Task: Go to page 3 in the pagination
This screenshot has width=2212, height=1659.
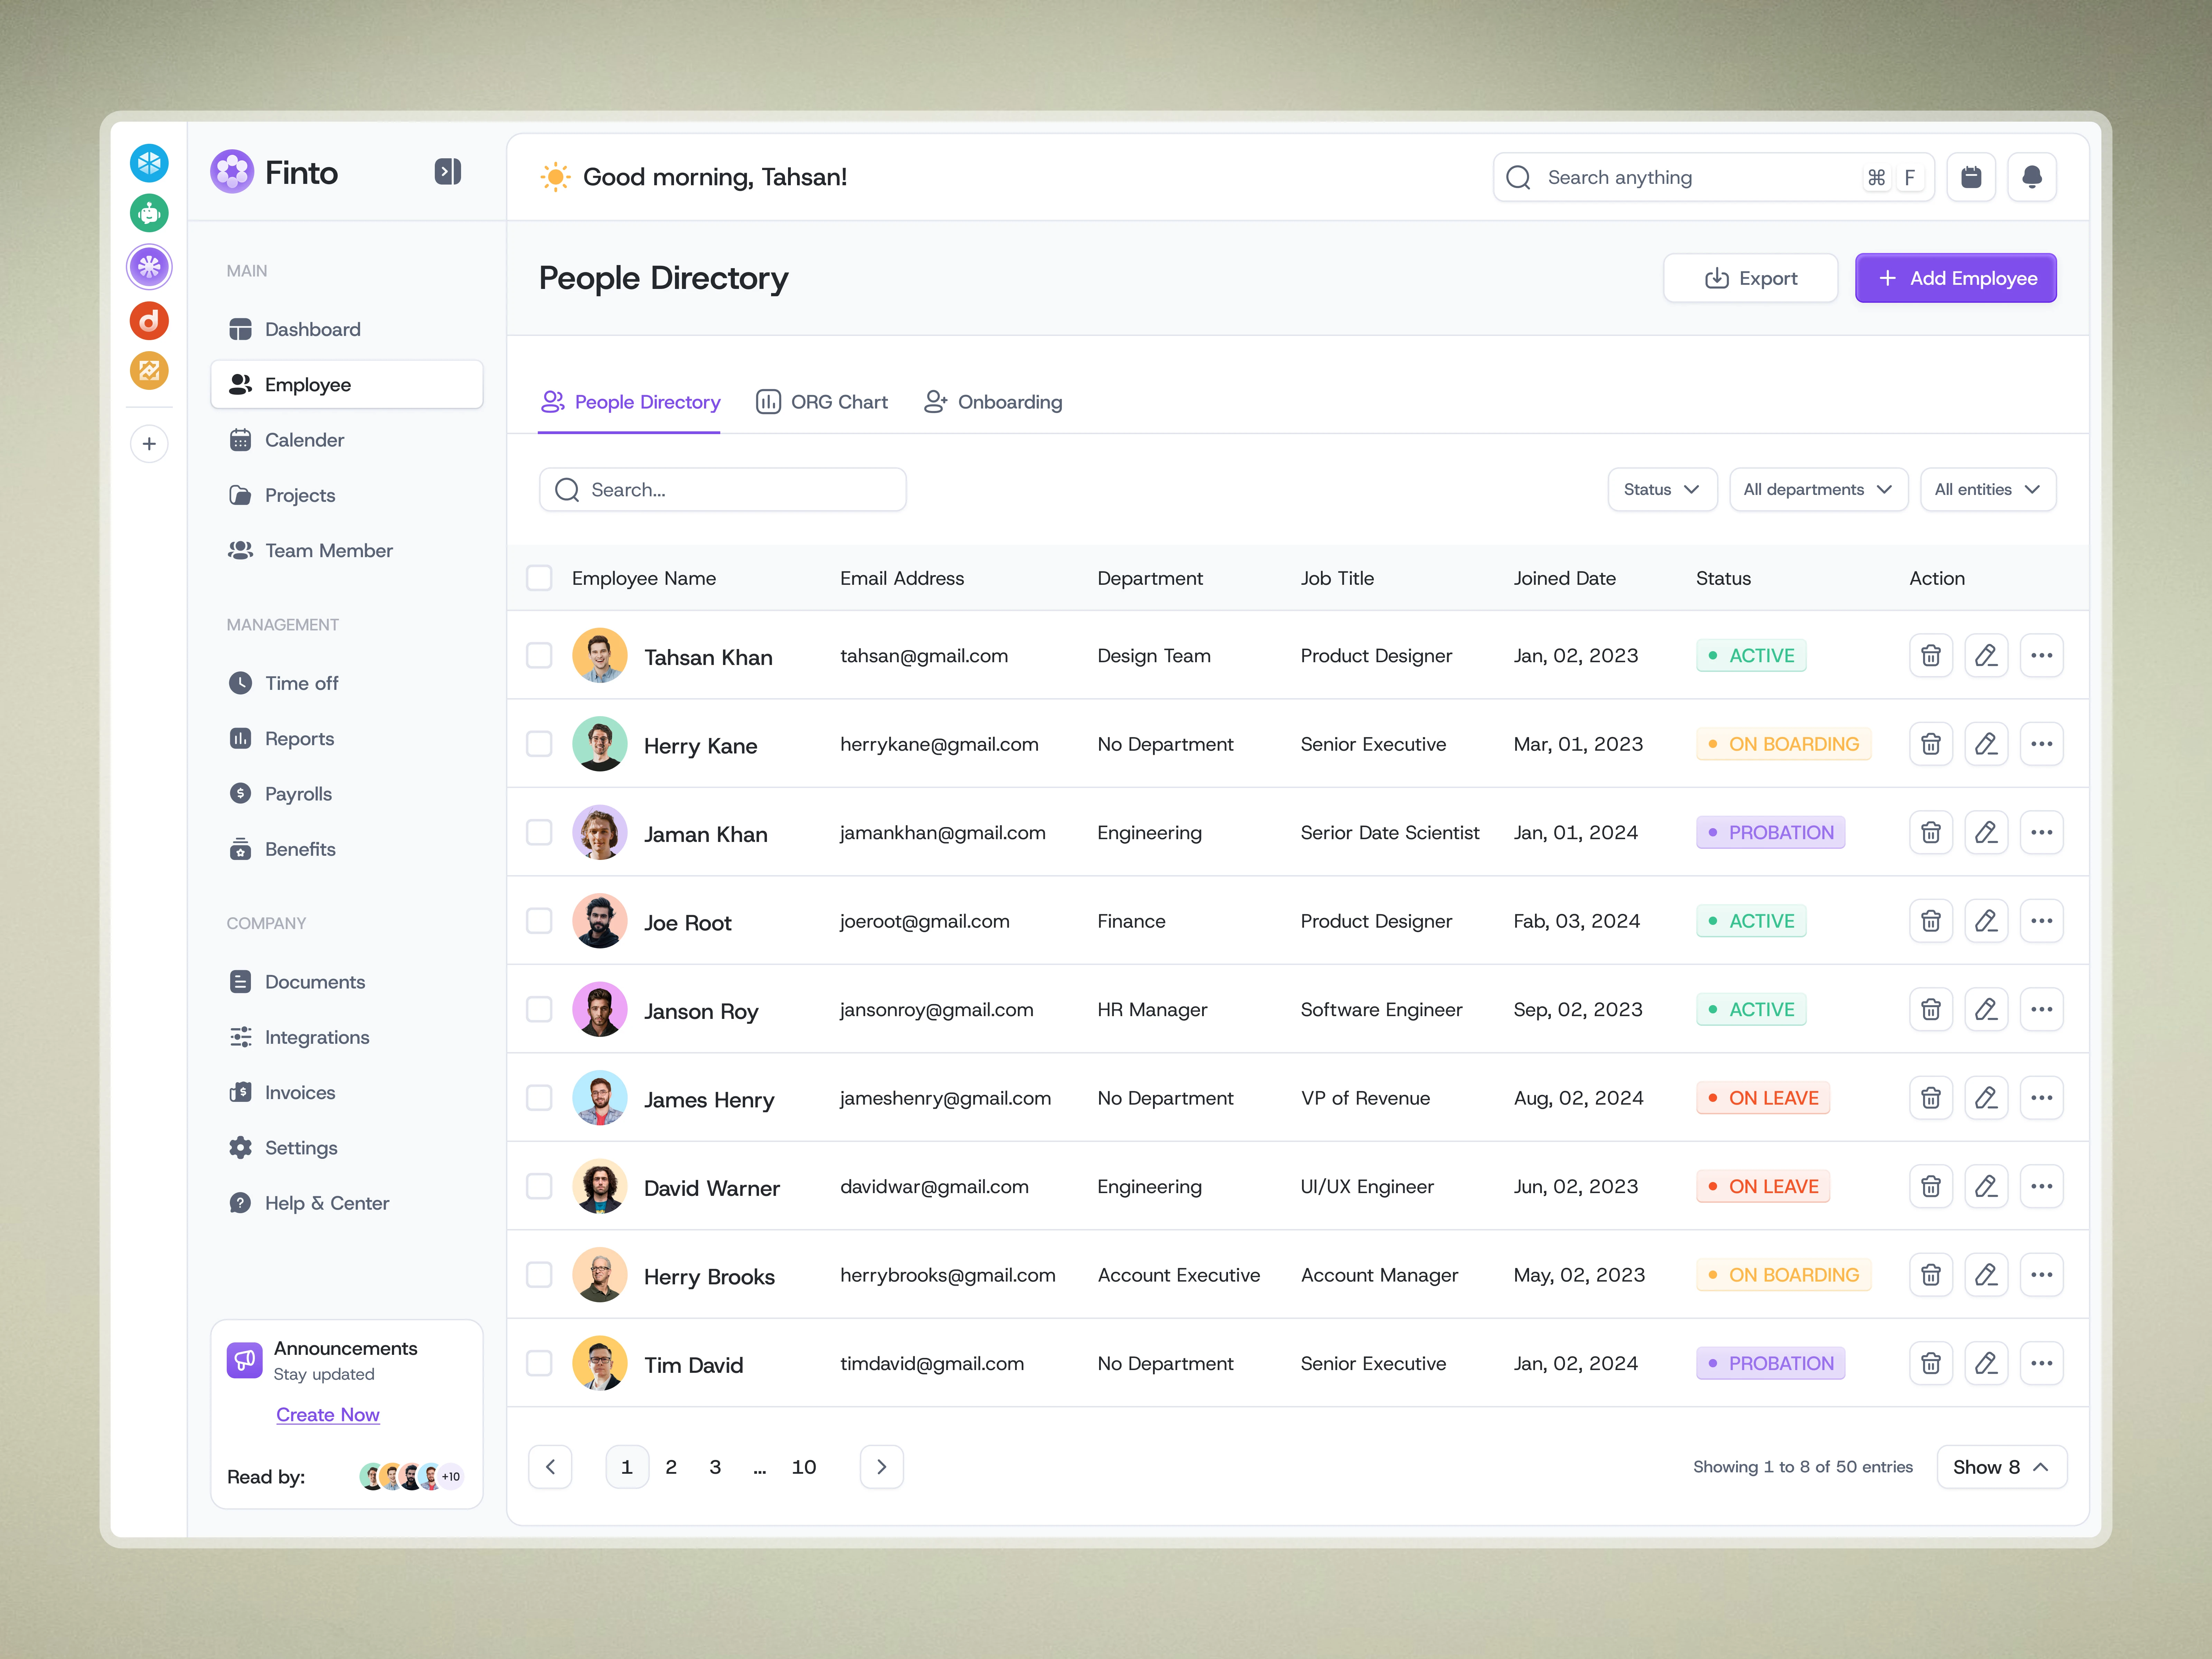Action: pos(715,1467)
